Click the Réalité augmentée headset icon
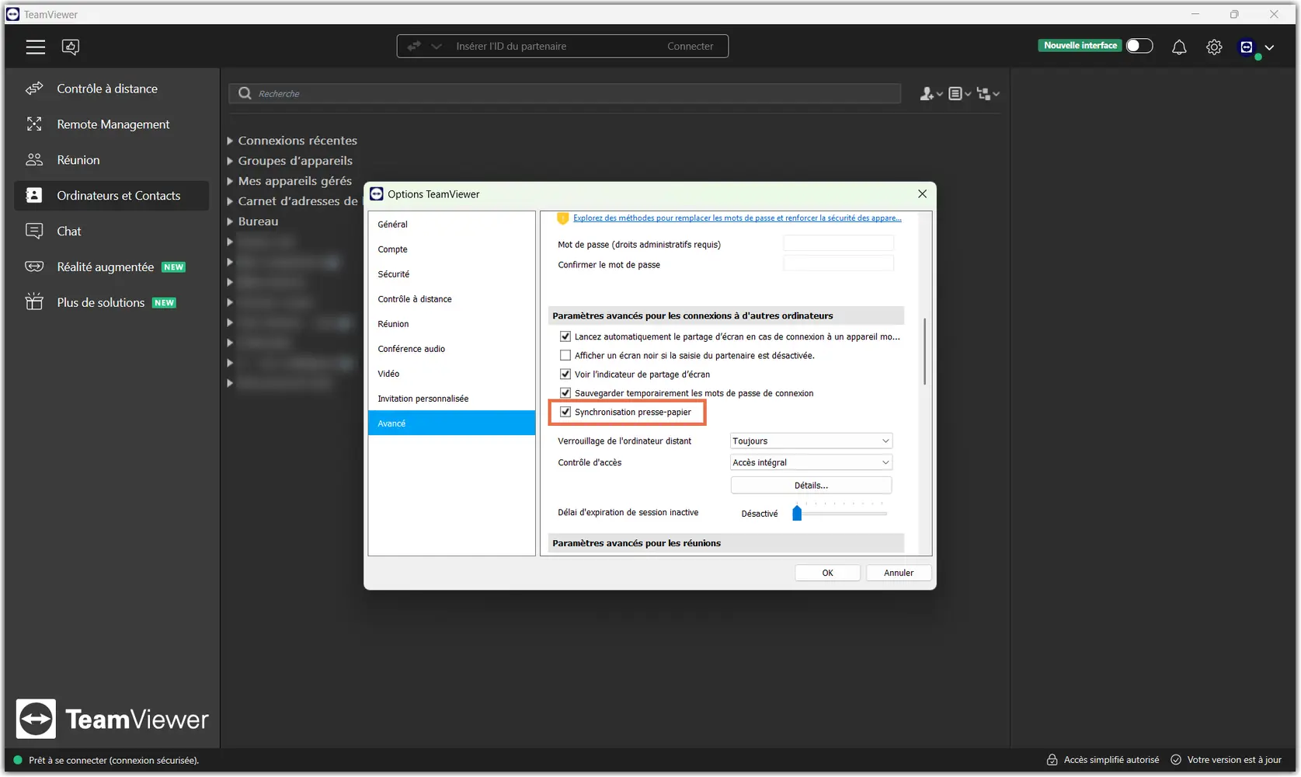 click(34, 267)
